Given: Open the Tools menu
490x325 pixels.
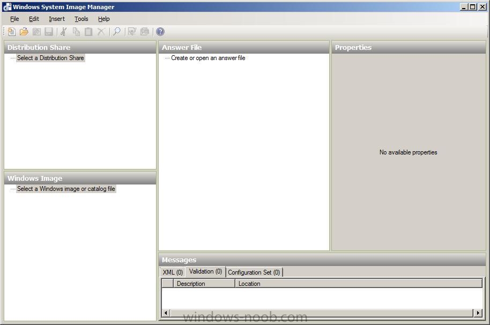Looking at the screenshot, I should coord(81,19).
